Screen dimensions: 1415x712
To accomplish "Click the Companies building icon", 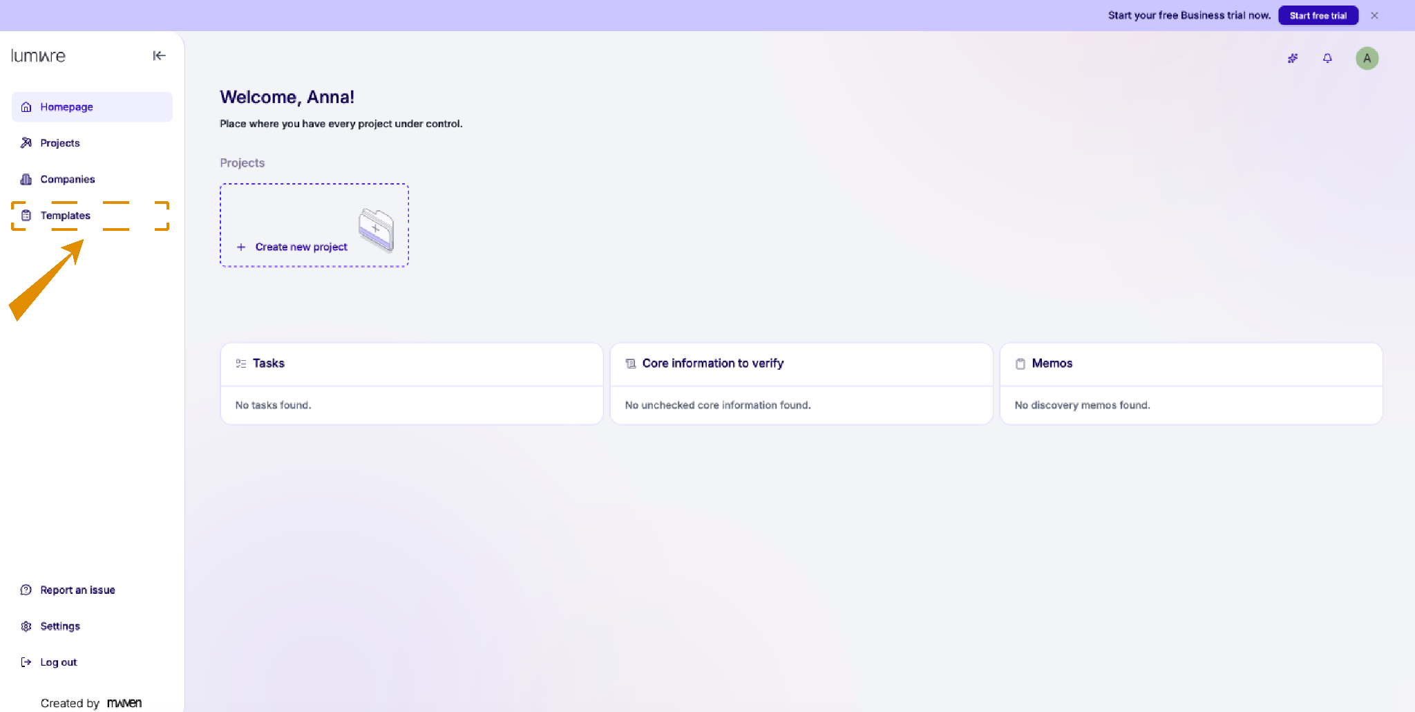I will click(26, 179).
